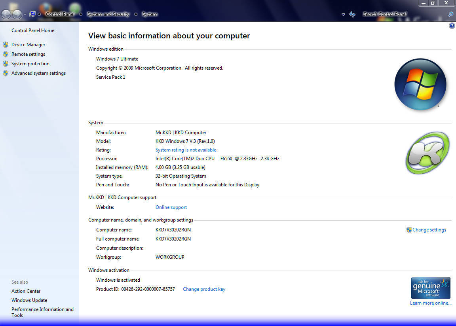Open Learn more online link
The width and height of the screenshot is (456, 326).
coord(431,303)
